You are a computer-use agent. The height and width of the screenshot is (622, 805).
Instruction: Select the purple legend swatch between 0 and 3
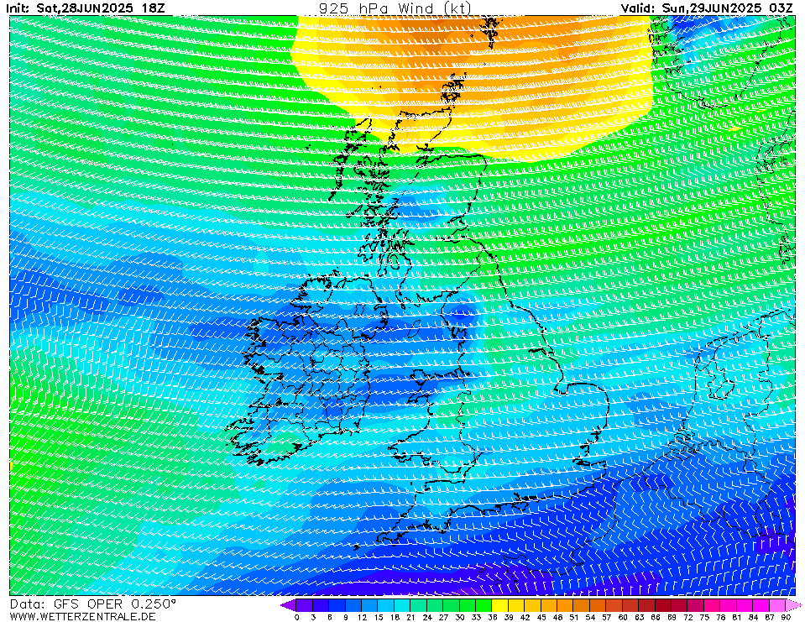click(x=305, y=604)
